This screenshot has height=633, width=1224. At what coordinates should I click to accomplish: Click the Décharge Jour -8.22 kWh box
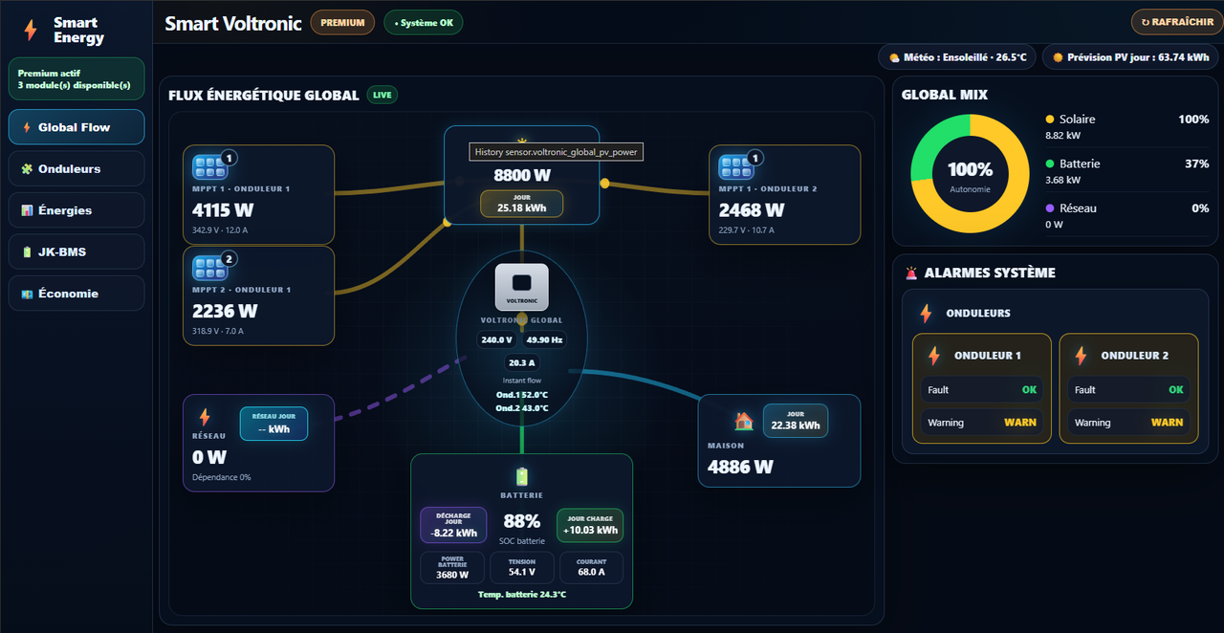453,525
